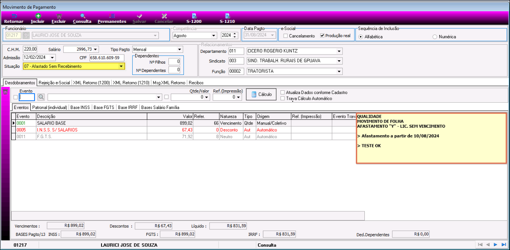Open the Base FGTS sub-tab
Image resolution: width=510 pixels, height=250 pixels.
pos(104,107)
